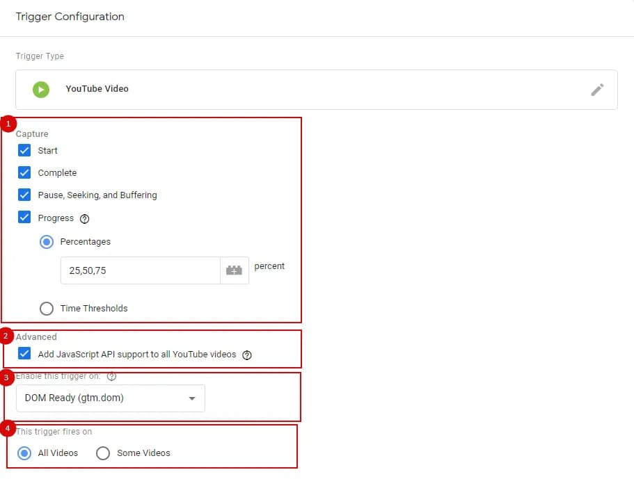The width and height of the screenshot is (634, 479).
Task: Click the Trigger Type label
Action: pyautogui.click(x=40, y=56)
